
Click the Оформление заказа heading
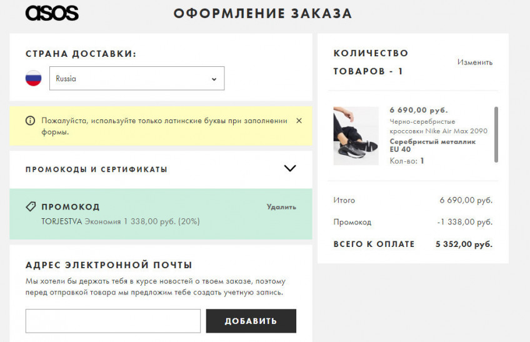point(263,14)
